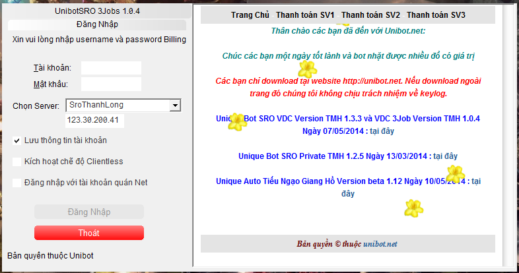This screenshot has width=519, height=273.
Task: Click the server IP address field 123.30.200.41
Action: 94,120
